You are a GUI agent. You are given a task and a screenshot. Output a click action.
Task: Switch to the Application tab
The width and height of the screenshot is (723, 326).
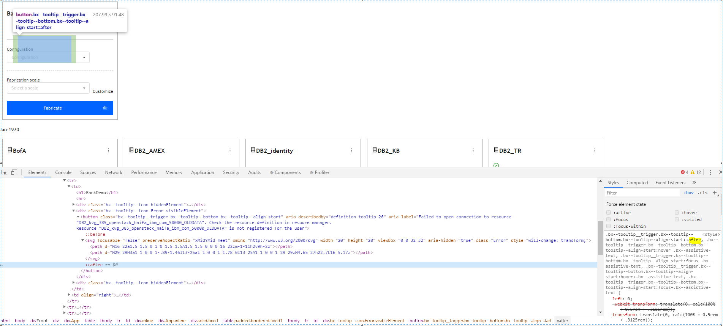203,172
